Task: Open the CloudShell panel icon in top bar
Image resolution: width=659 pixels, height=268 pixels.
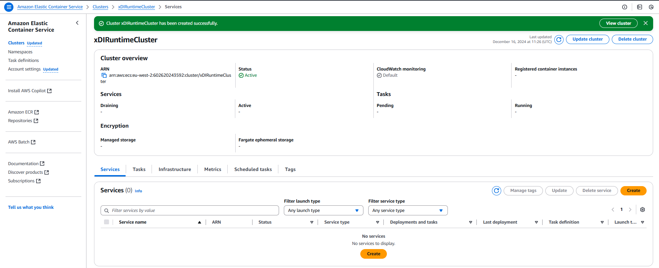Action: (x=639, y=7)
